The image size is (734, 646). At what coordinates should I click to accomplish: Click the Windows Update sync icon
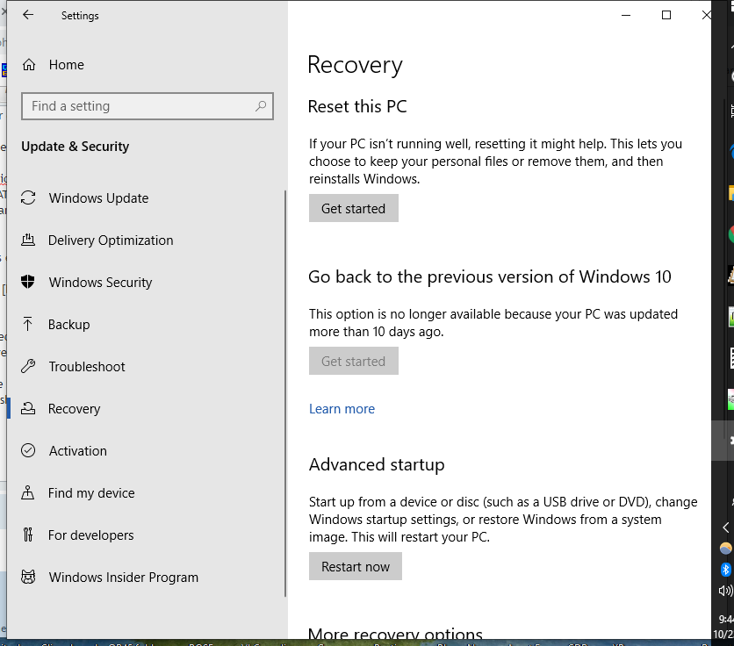(x=28, y=198)
